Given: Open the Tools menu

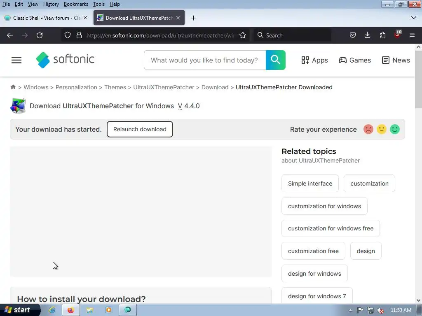Looking at the screenshot, I should click(x=99, y=4).
